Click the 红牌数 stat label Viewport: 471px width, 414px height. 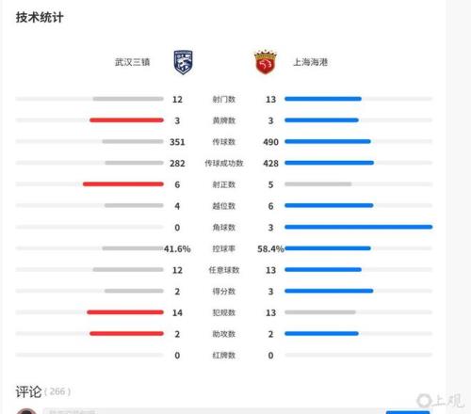tap(224, 356)
